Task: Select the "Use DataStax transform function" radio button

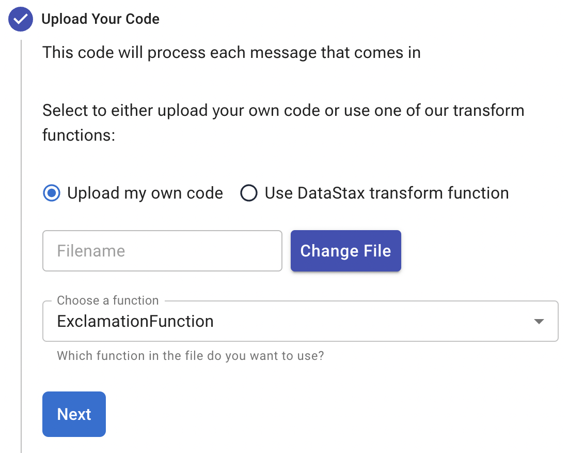Action: tap(249, 193)
